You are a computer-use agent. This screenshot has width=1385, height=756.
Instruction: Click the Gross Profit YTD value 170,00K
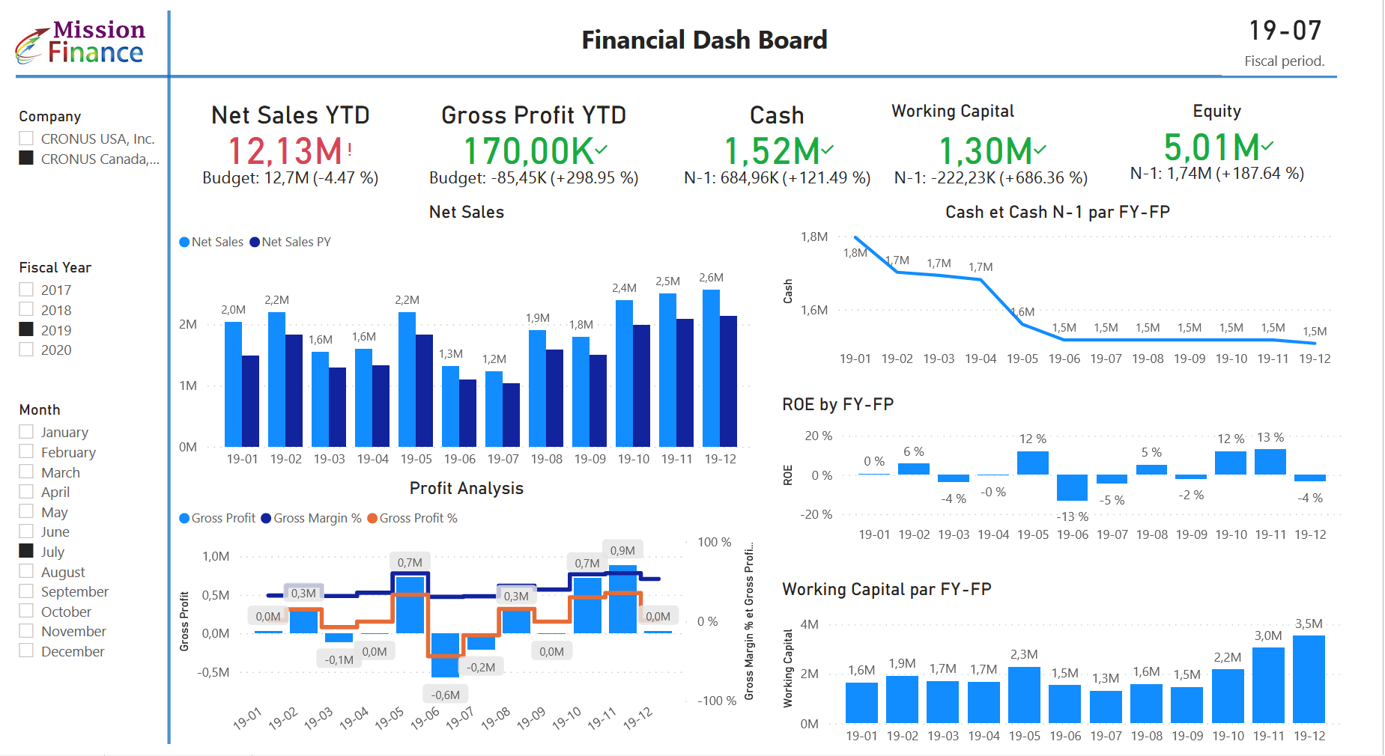pyautogui.click(x=528, y=150)
